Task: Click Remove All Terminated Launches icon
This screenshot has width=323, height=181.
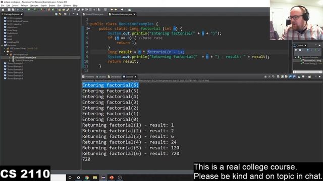Action: 273,76
